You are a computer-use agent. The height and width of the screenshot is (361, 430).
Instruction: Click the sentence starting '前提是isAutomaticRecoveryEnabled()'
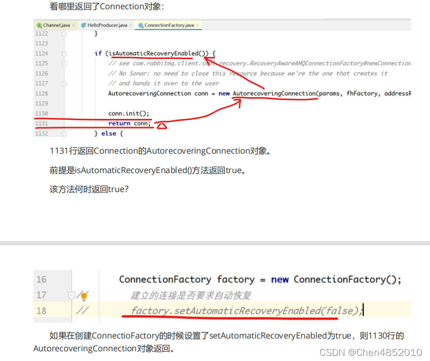pos(148,171)
